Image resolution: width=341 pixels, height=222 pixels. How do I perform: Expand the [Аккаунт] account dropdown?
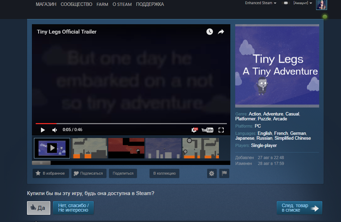click(303, 3)
